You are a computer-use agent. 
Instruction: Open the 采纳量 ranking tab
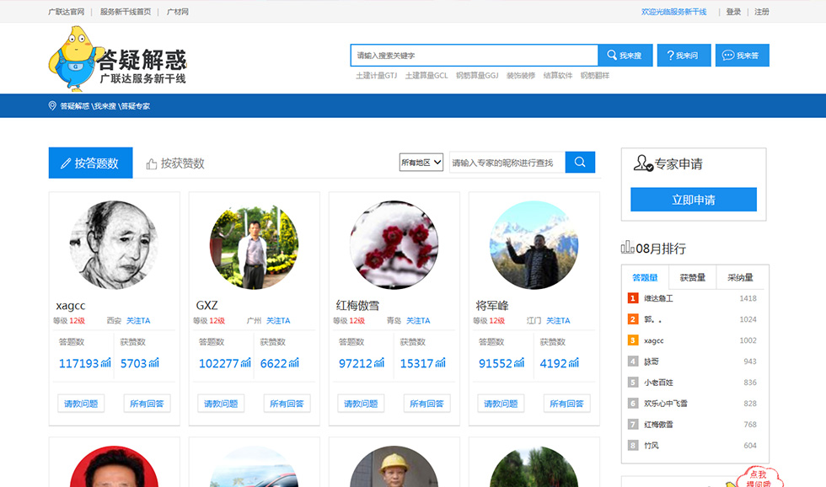(739, 277)
